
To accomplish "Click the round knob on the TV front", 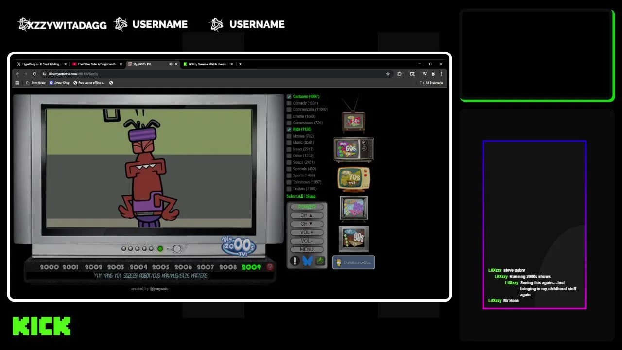I will pos(177,249).
